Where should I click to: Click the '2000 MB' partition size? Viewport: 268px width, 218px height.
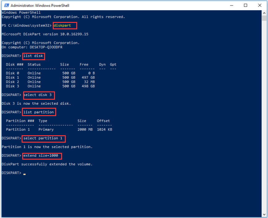click(x=85, y=129)
